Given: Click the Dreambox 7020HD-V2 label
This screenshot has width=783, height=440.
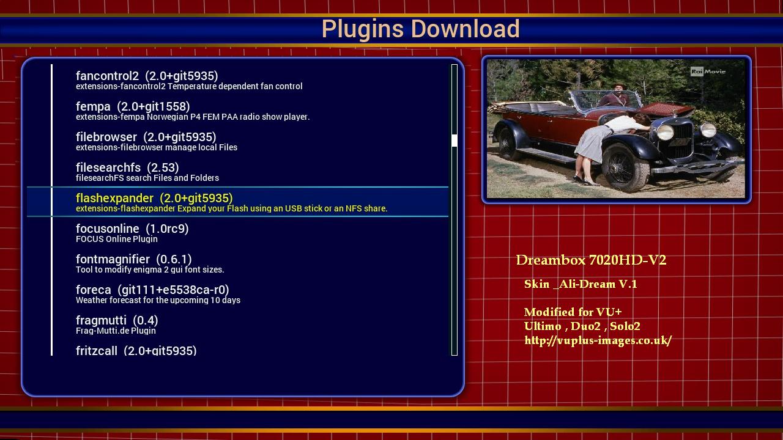Looking at the screenshot, I should 591,260.
